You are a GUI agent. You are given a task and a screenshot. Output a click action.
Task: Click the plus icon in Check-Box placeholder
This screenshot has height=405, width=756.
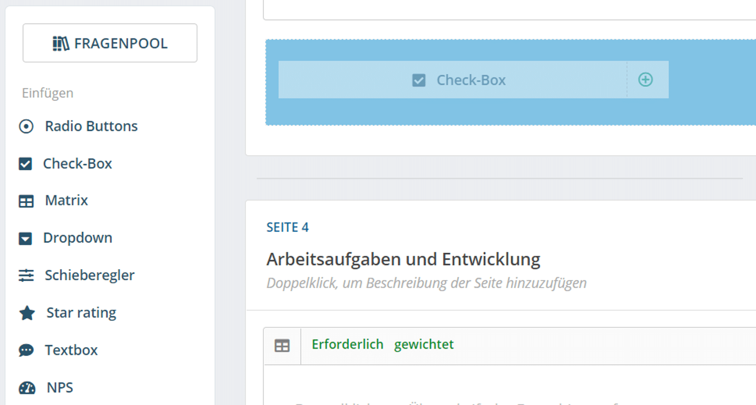click(x=645, y=80)
